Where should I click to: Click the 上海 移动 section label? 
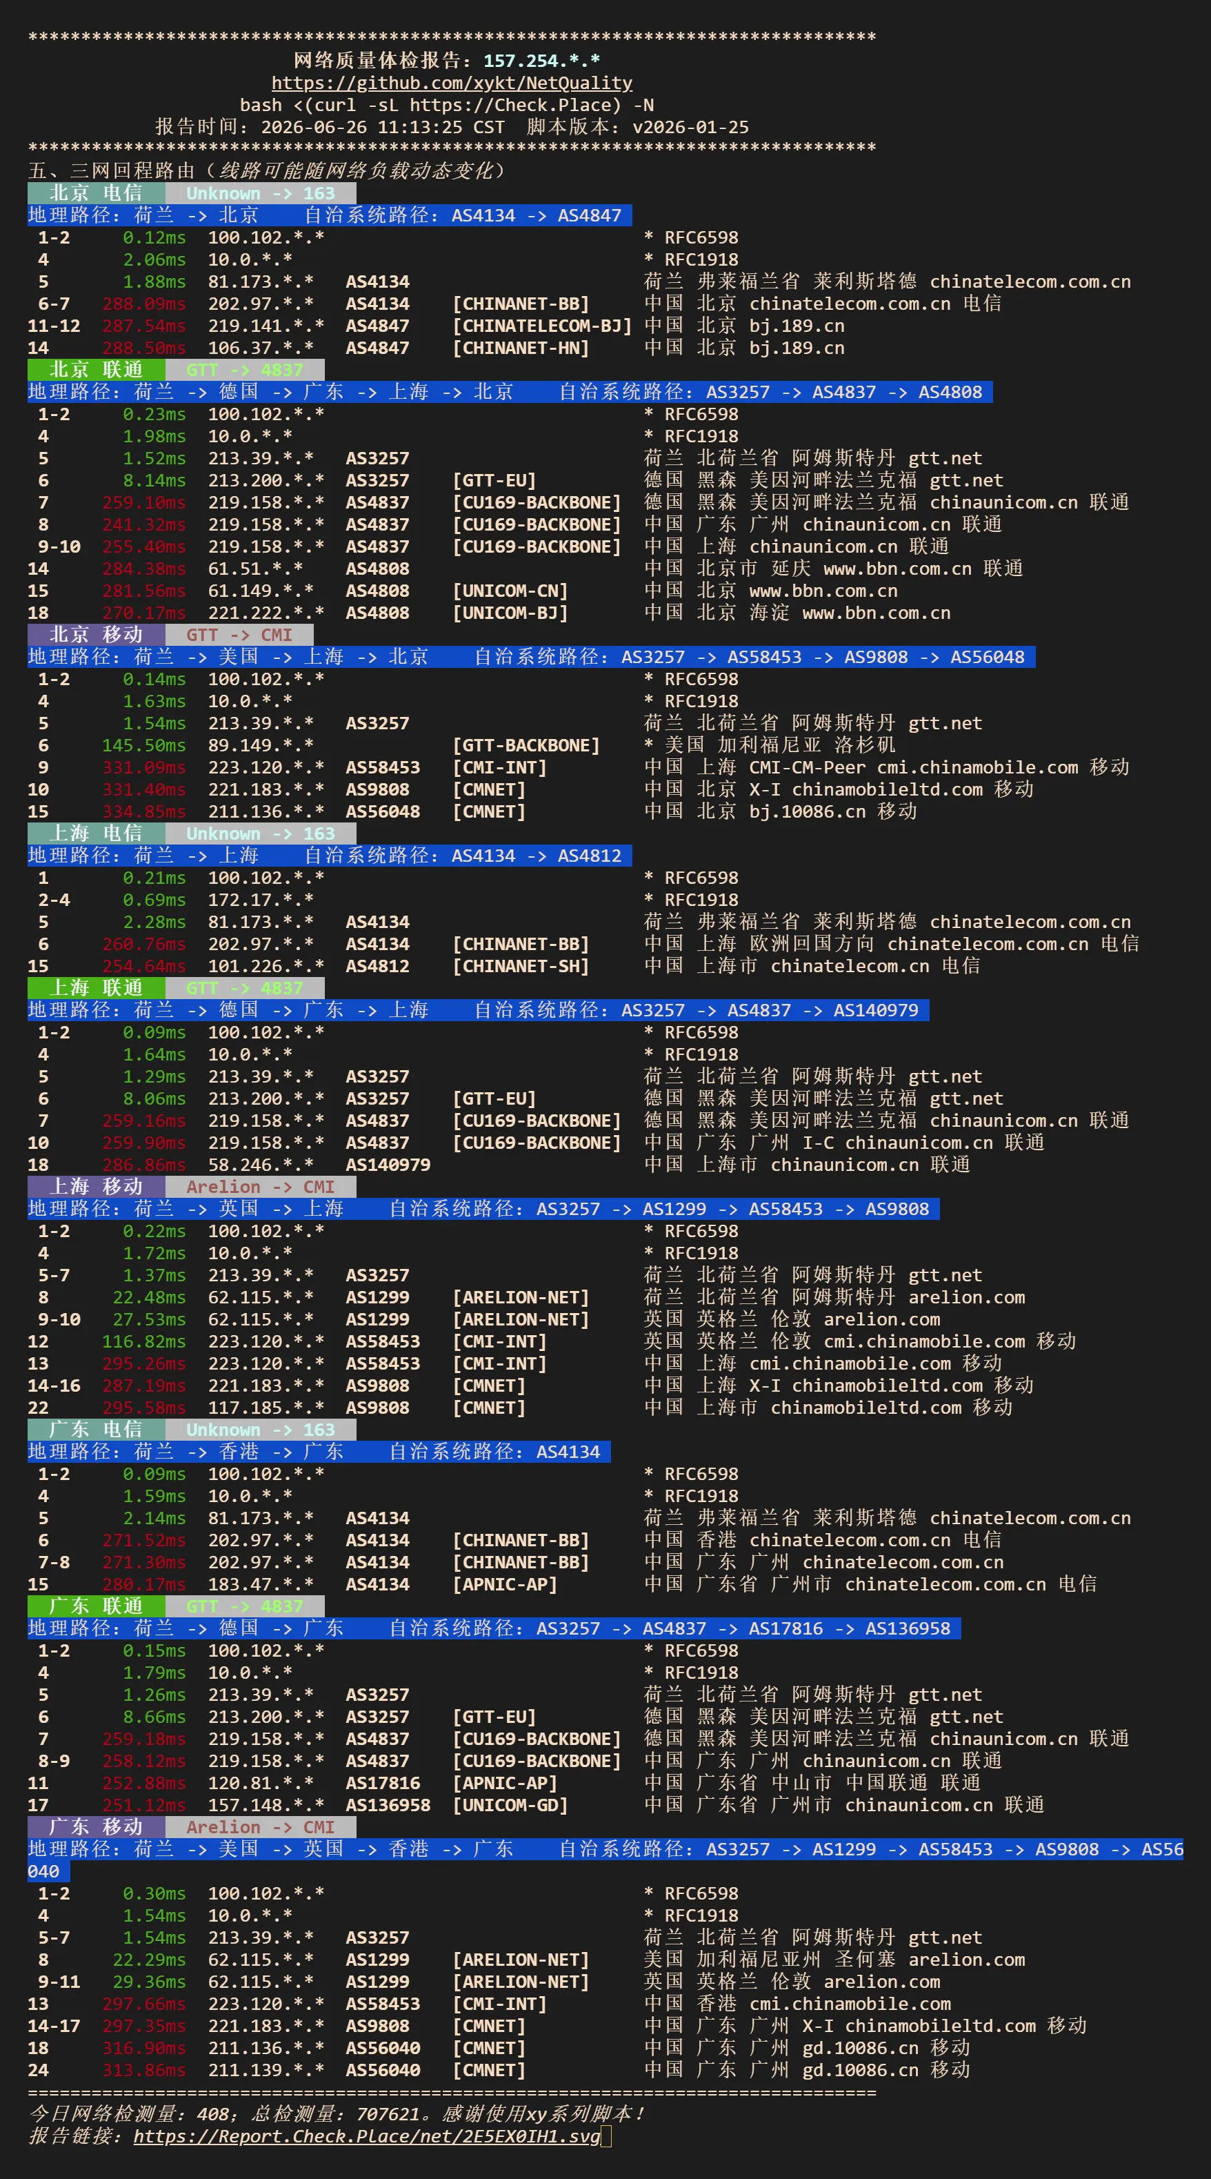pyautogui.click(x=96, y=1187)
